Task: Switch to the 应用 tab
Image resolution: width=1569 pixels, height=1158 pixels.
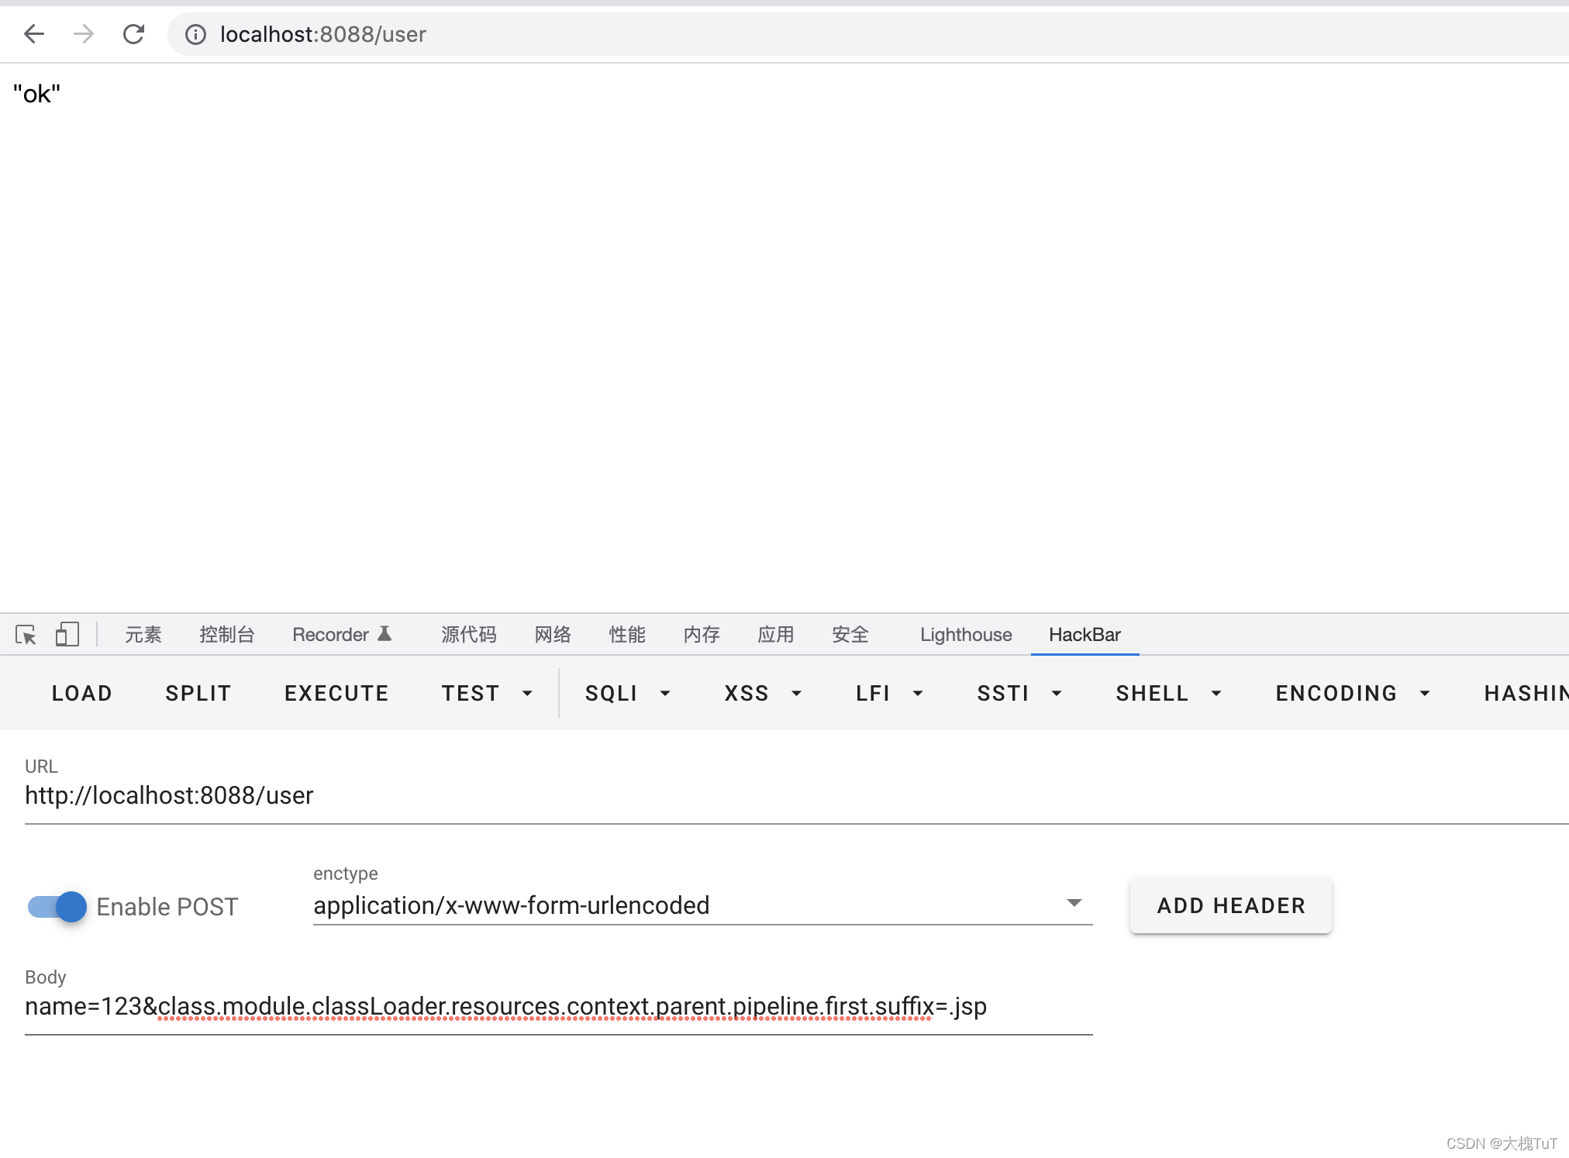Action: (x=776, y=635)
